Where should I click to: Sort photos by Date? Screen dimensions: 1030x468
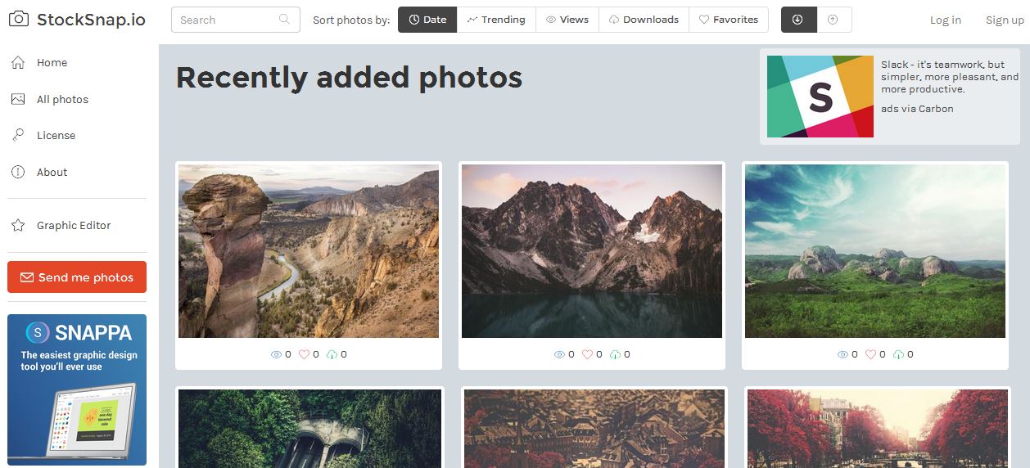(x=427, y=20)
